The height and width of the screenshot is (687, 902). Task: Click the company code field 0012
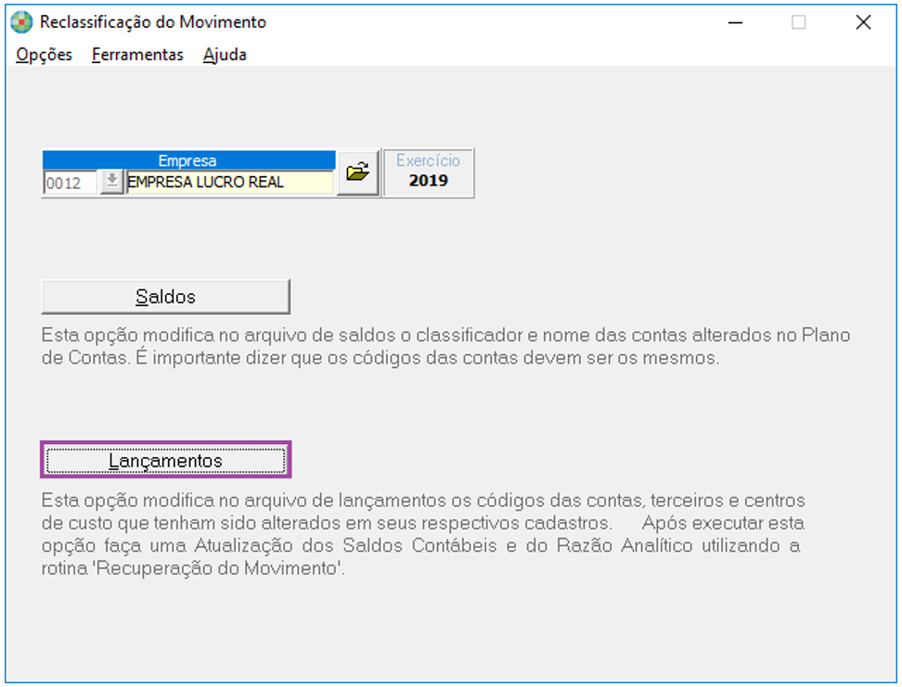[71, 183]
